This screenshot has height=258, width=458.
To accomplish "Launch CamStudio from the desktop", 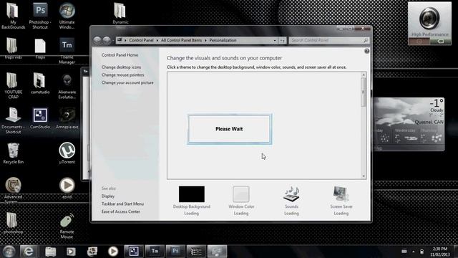I will [40, 118].
